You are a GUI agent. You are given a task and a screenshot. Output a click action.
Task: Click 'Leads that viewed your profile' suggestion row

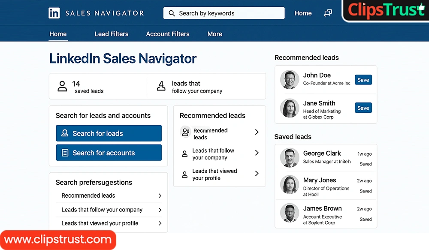tap(109, 223)
